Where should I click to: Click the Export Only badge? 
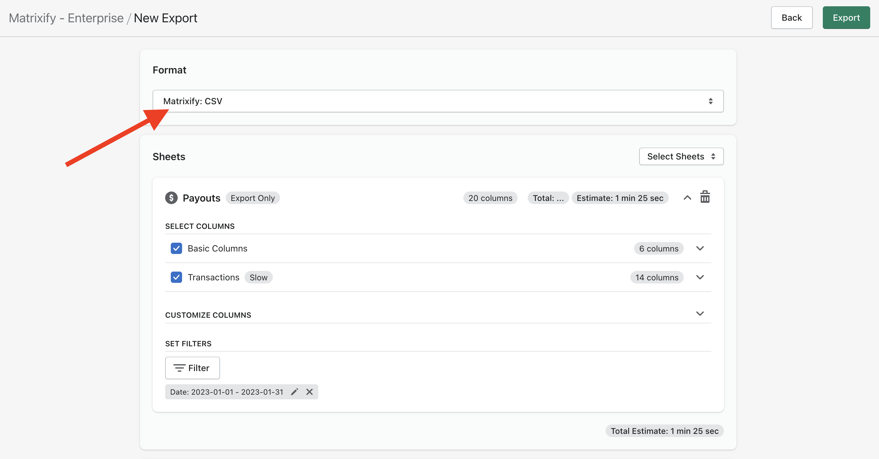(x=252, y=198)
